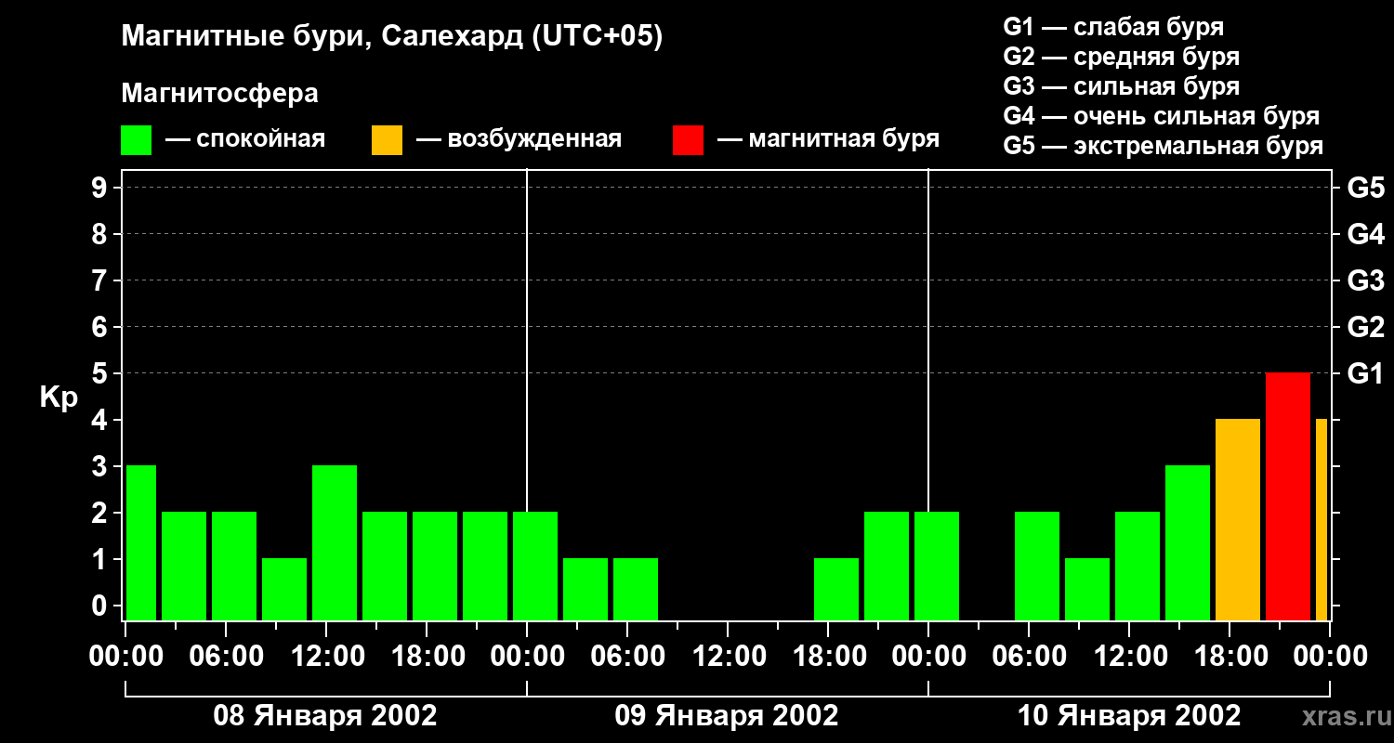Click the red storm bar reaching Kp 5
1394x743 pixels.
[x=1288, y=497]
